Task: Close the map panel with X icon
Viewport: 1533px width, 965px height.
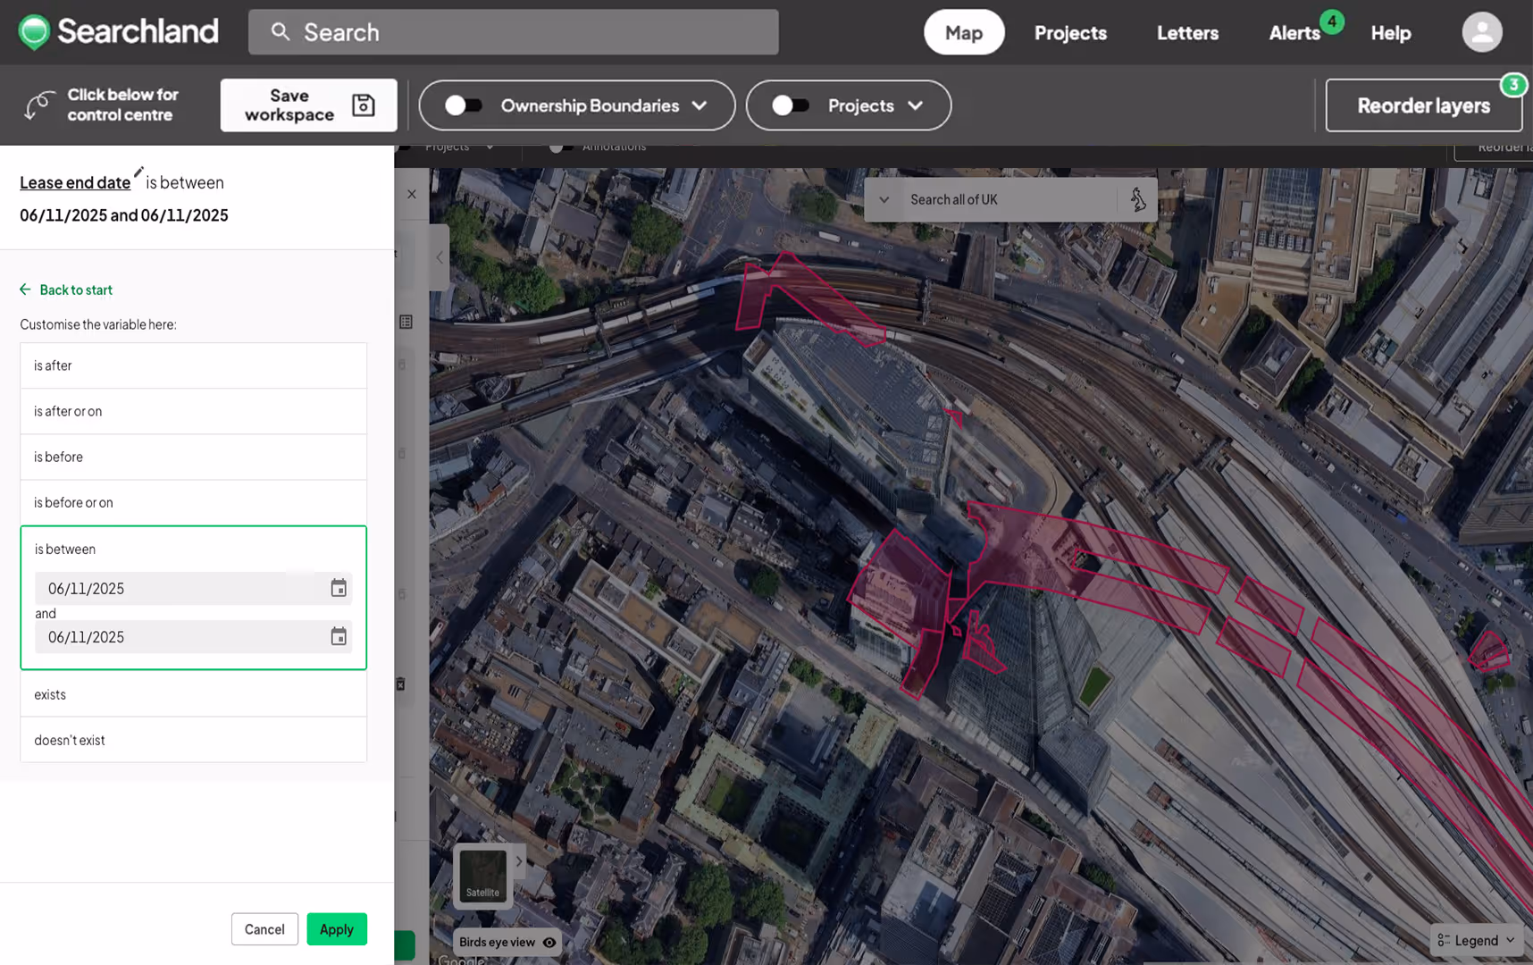Action: click(412, 194)
